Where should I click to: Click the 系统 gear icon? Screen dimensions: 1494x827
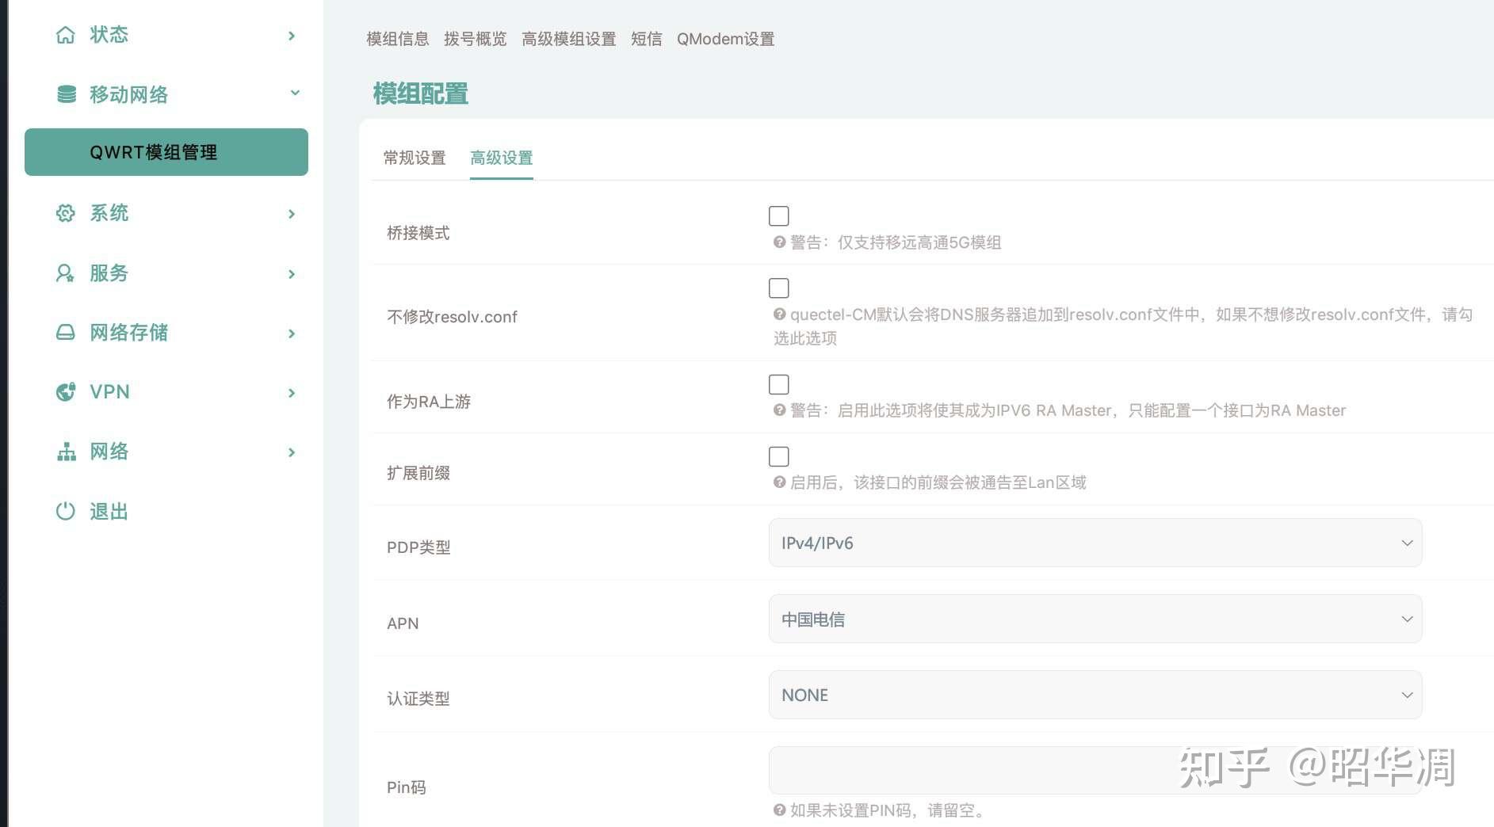point(67,213)
